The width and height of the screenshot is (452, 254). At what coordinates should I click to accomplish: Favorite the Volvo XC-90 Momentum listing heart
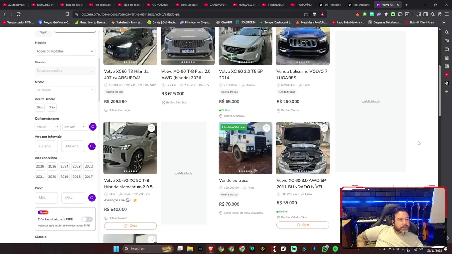tap(151, 128)
